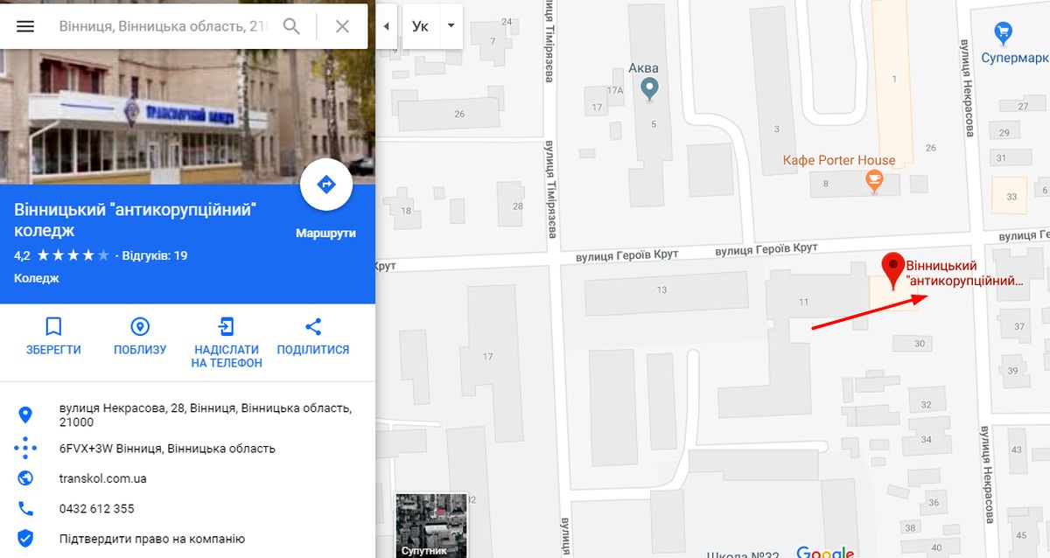This screenshot has width=1050, height=558.
Task: Click the red map pin marker
Action: (892, 270)
